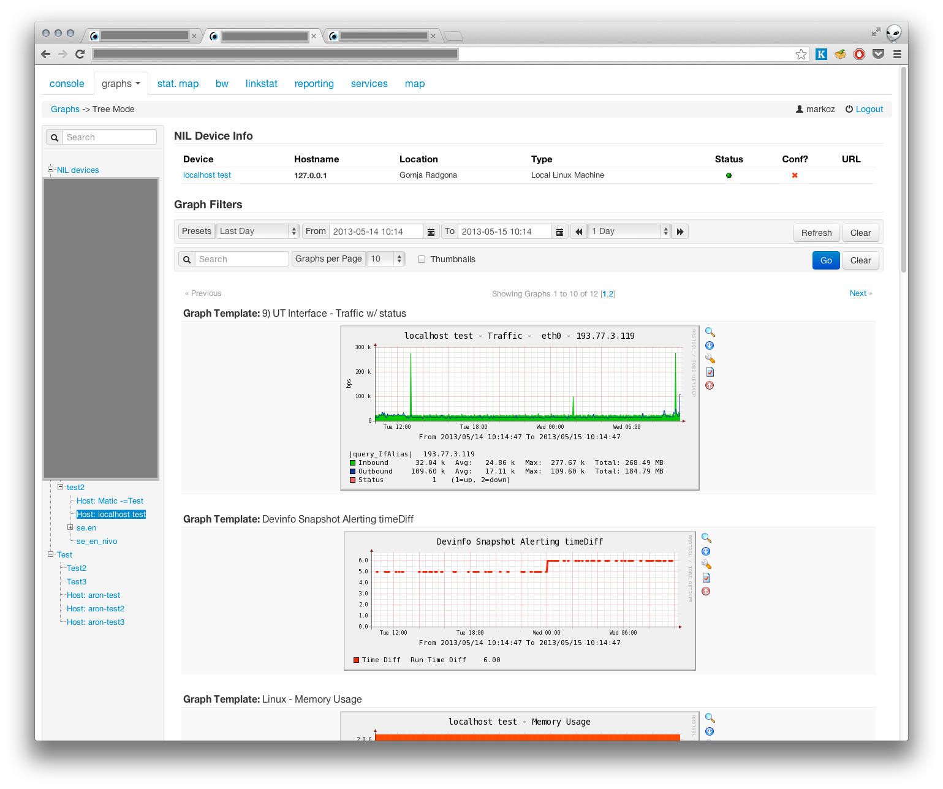Open the 1 Day timespan dropdown
The height and width of the screenshot is (789, 943).
[x=629, y=232]
